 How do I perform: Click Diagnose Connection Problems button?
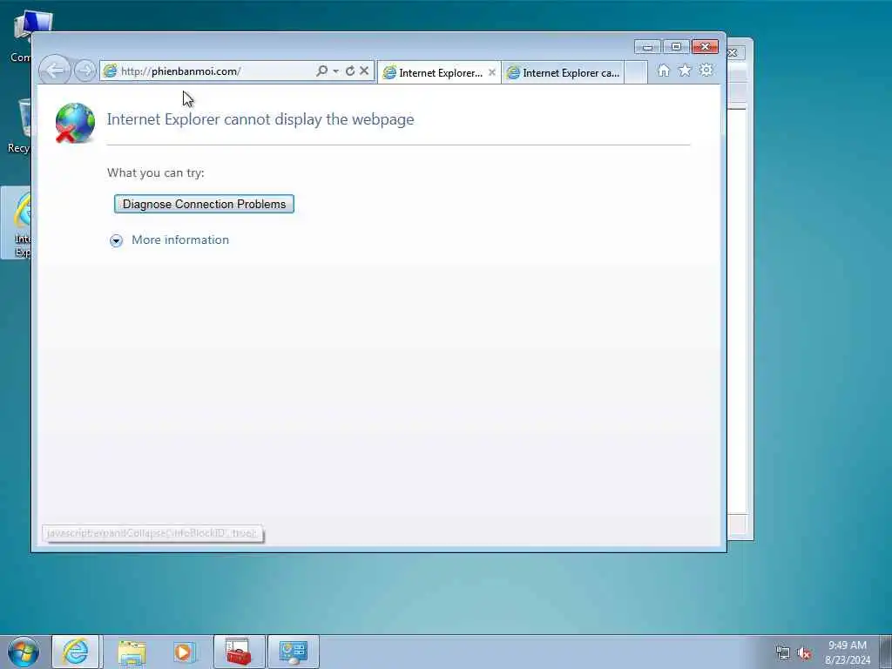204,204
